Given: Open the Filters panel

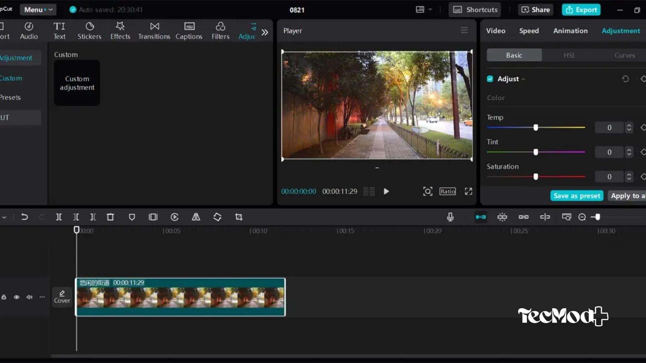Looking at the screenshot, I should click(x=220, y=30).
